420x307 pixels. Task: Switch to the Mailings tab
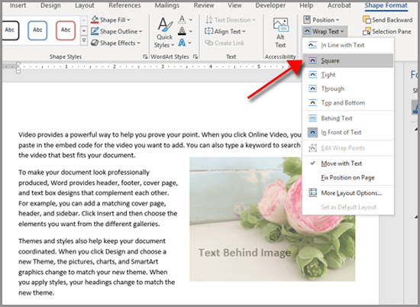tap(167, 5)
